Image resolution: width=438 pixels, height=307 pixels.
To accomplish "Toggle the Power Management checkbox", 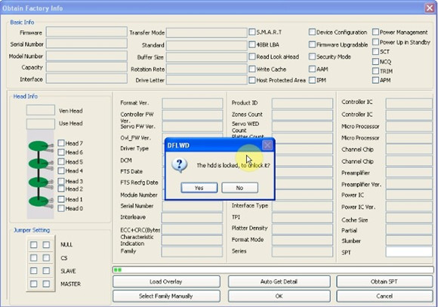I will coord(376,32).
